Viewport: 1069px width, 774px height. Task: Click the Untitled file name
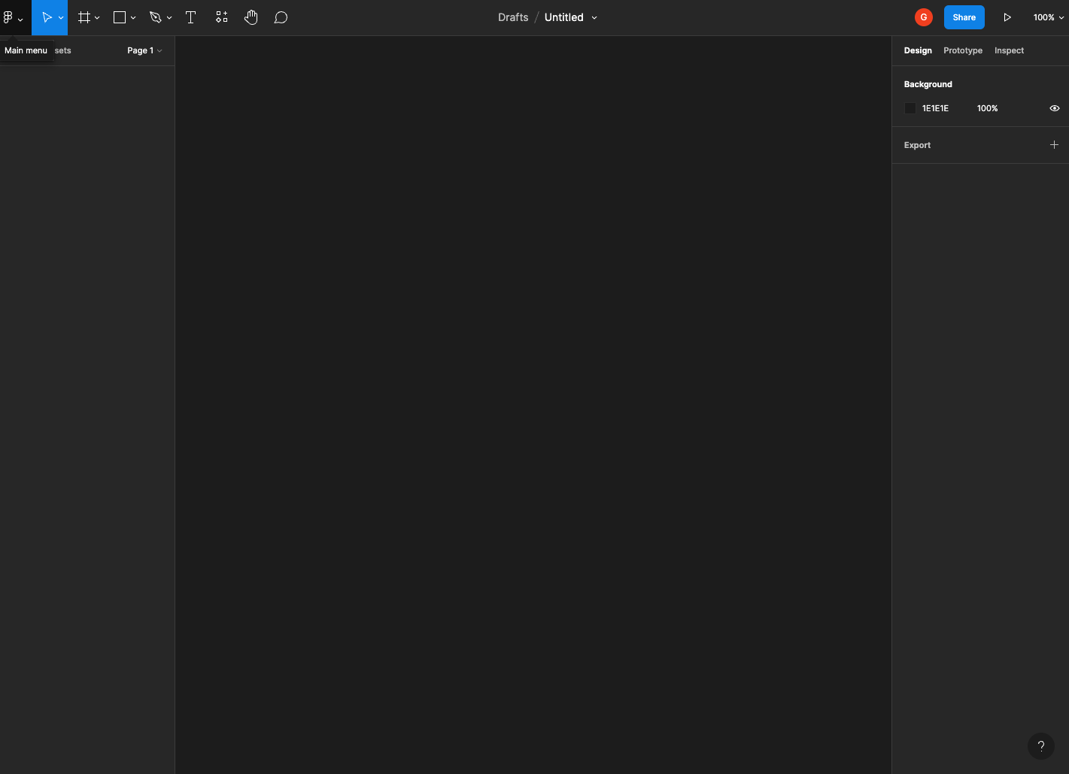click(x=564, y=17)
